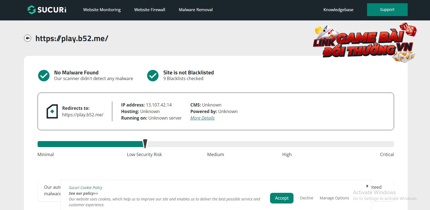Click the Low Security Risk label
430x210 pixels.
[144, 154]
